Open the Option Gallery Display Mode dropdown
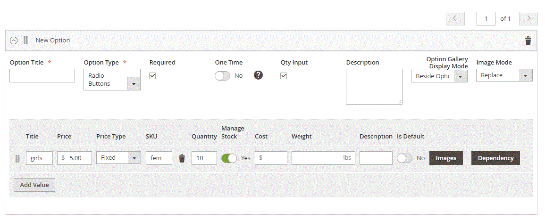Screen dimensions: 545x220 coord(439,76)
